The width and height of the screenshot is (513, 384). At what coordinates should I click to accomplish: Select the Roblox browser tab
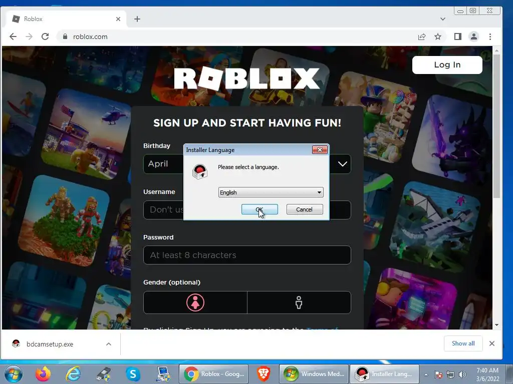pos(66,19)
